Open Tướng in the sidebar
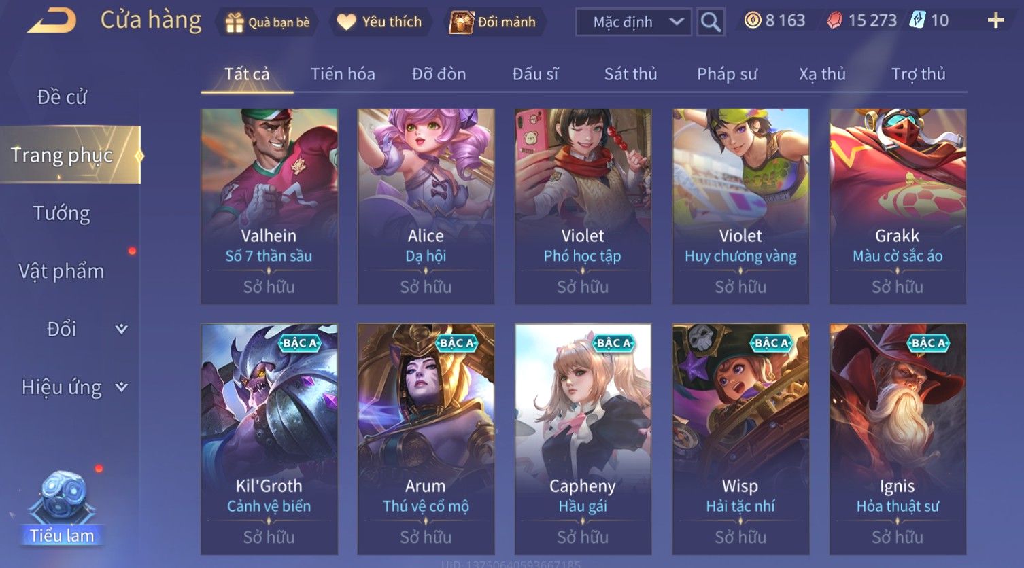This screenshot has width=1024, height=568. point(61,213)
